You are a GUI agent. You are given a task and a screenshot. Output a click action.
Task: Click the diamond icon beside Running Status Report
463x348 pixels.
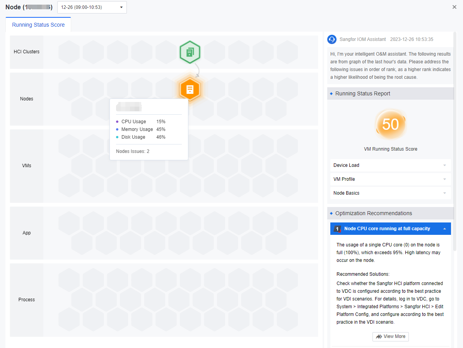[331, 93]
